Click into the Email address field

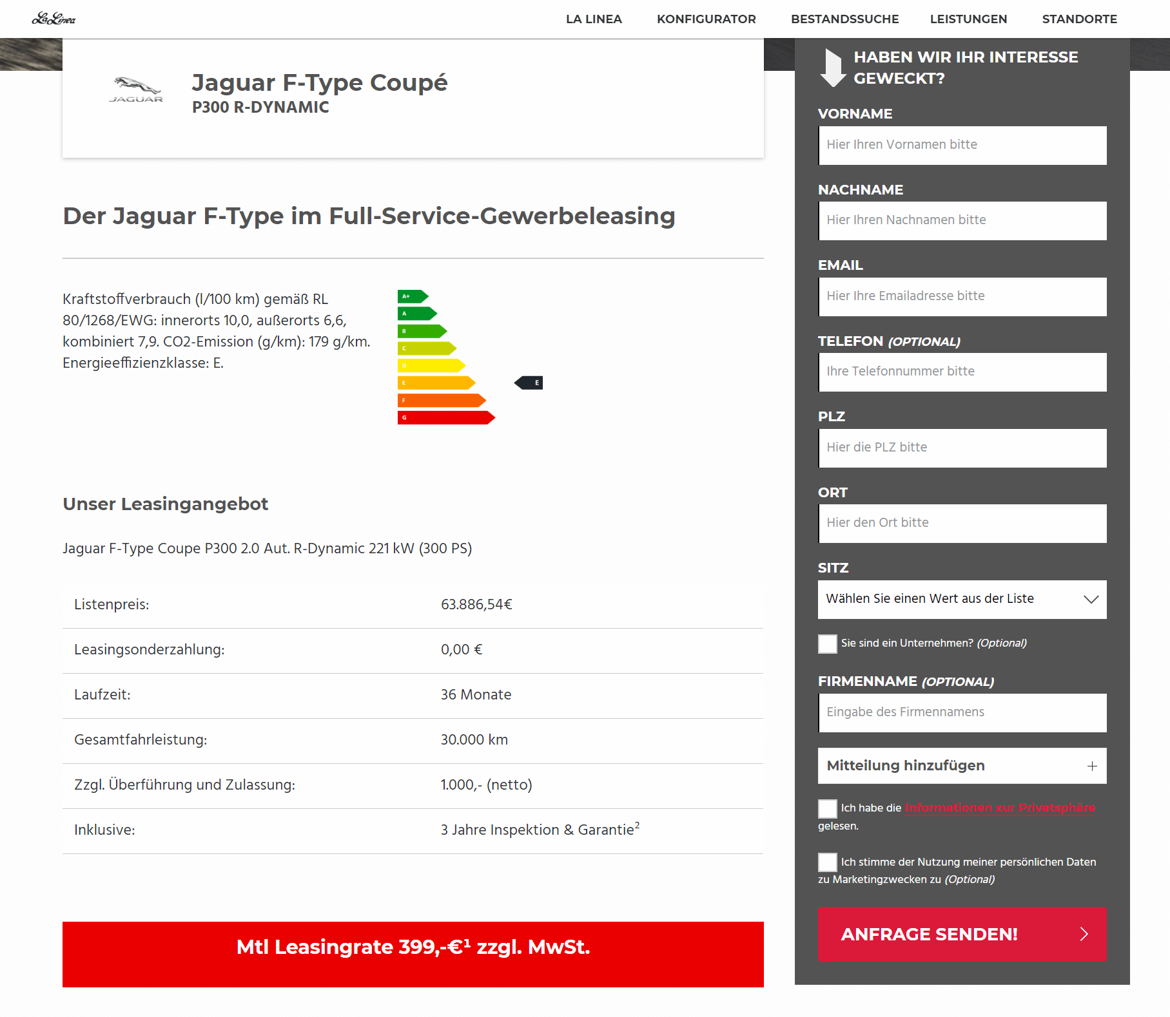[x=962, y=296]
